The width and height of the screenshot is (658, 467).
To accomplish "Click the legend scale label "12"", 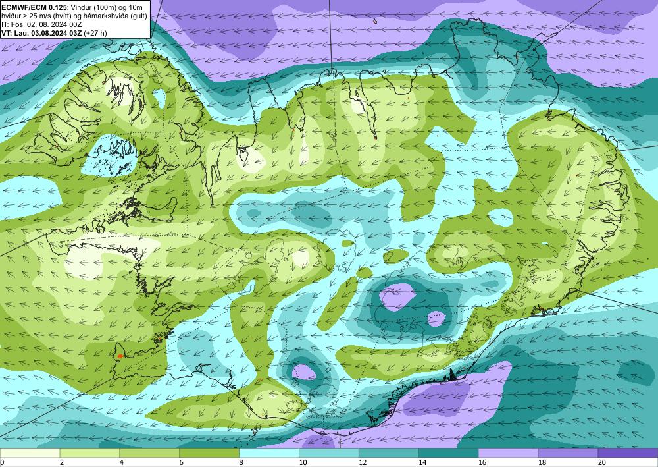I will (363, 463).
